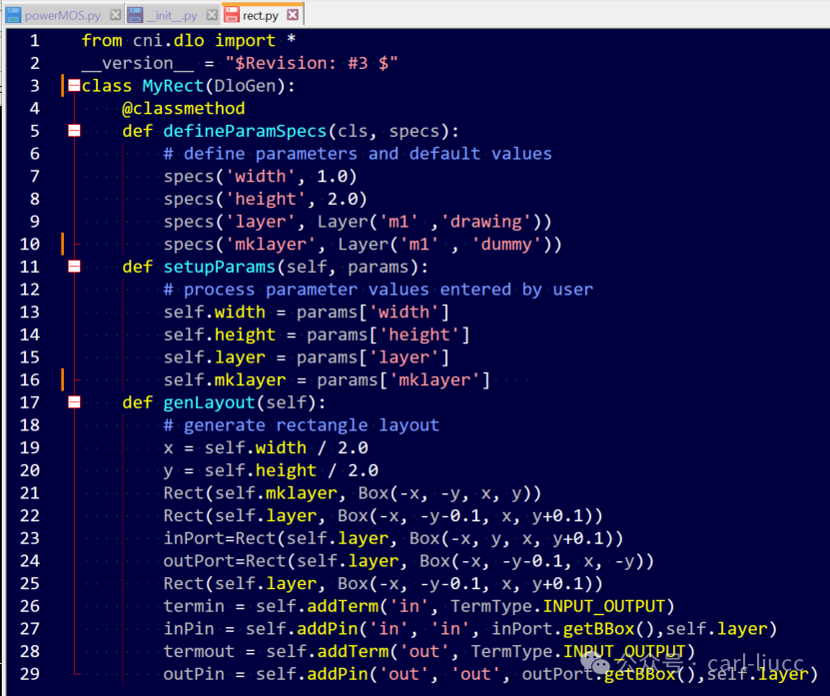Click the outPort=Rect assignment line

pyautogui.click(x=409, y=561)
